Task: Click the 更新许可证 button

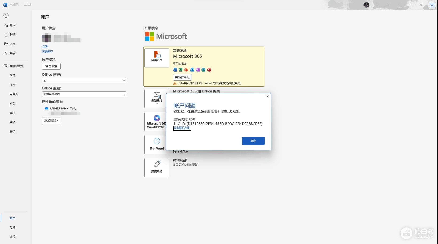Action: [x=182, y=77]
